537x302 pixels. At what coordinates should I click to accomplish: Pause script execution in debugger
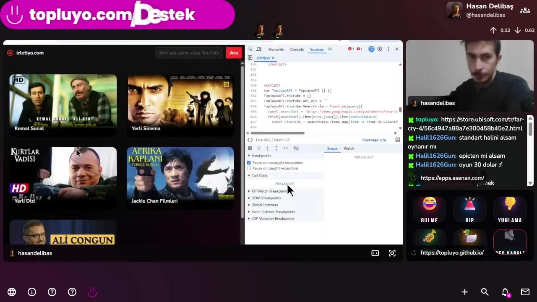click(x=250, y=148)
